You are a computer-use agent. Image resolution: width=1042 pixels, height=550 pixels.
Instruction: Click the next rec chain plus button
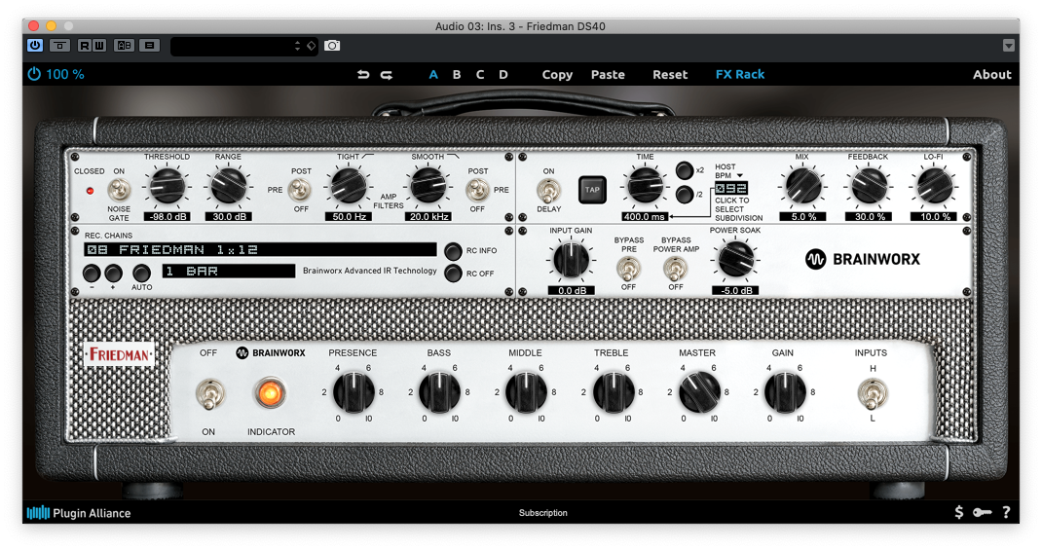click(114, 273)
